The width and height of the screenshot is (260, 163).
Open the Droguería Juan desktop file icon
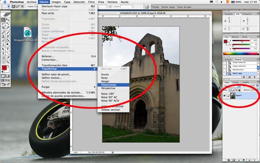(28, 33)
